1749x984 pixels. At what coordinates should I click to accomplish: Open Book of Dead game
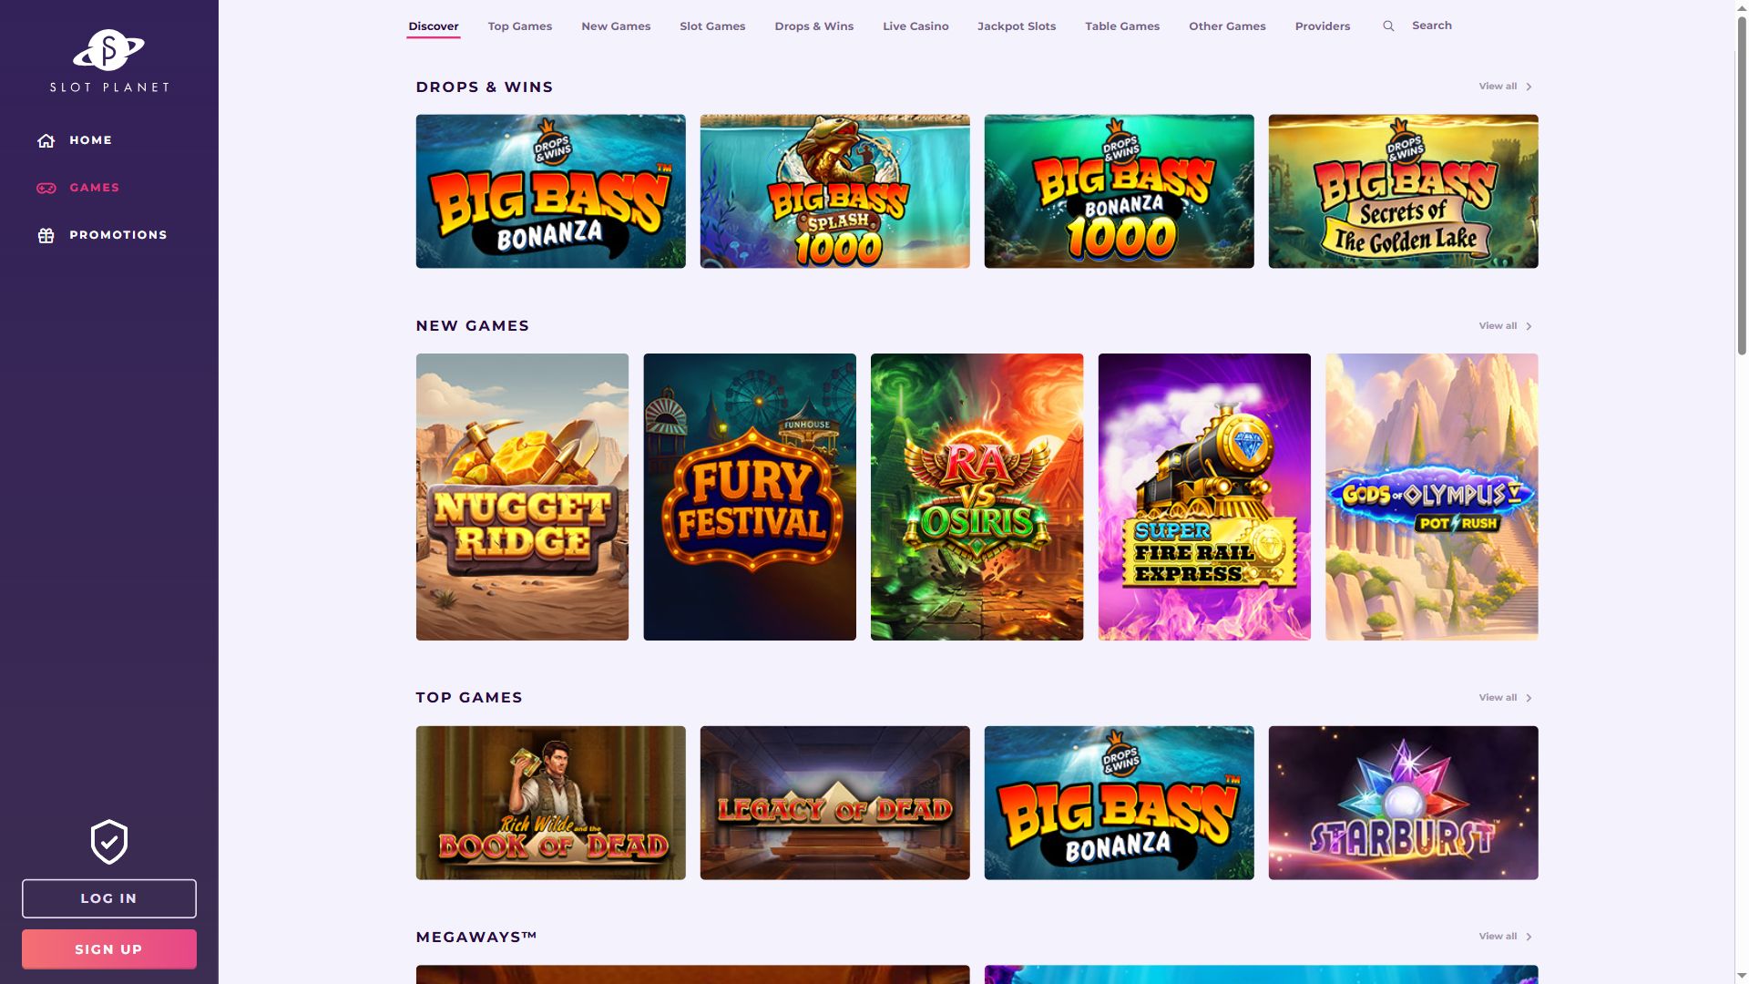tap(550, 803)
